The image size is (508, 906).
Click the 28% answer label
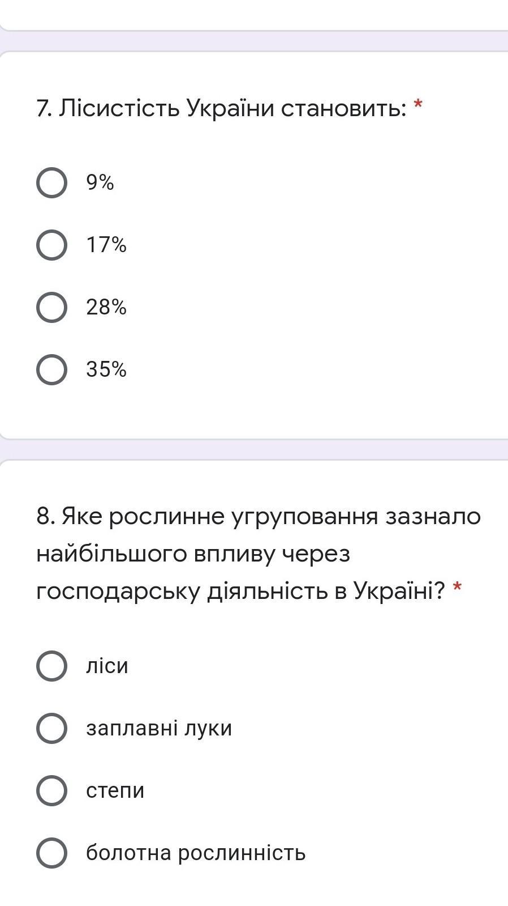(106, 307)
